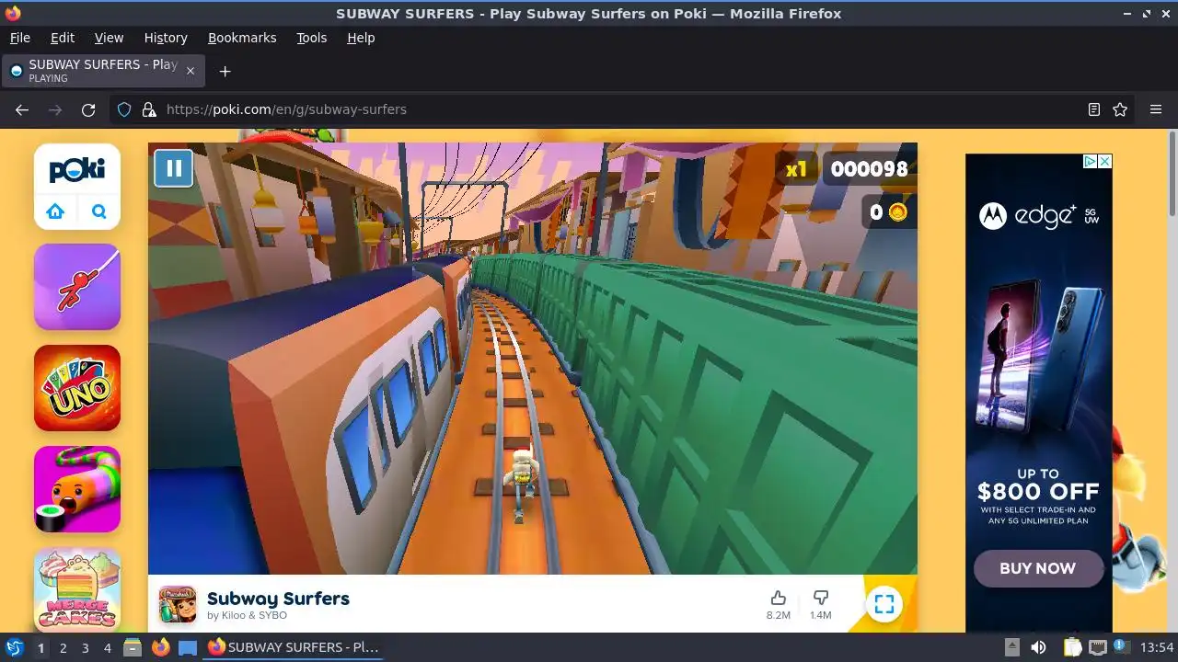The width and height of the screenshot is (1178, 662).
Task: Open the Poki search icon
Action: coord(99,211)
